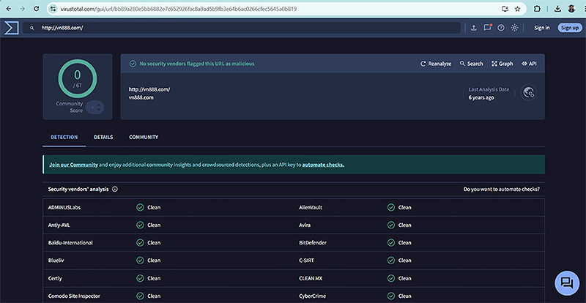Screen dimensions: 586x303
Task: Click Do you want to automate checks?
Action: [x=502, y=190]
